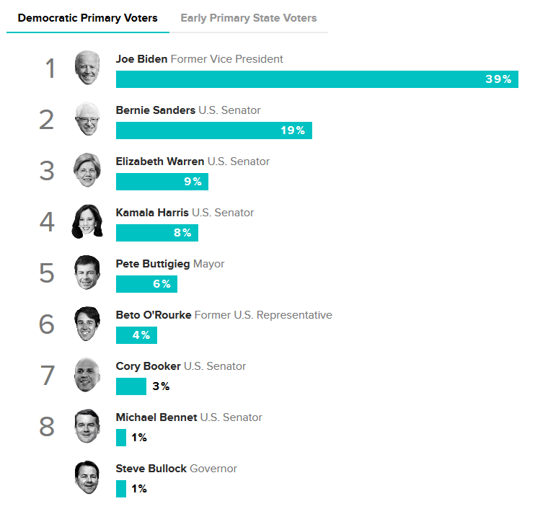Click Elizabeth Warren's portrait photo

click(x=87, y=170)
